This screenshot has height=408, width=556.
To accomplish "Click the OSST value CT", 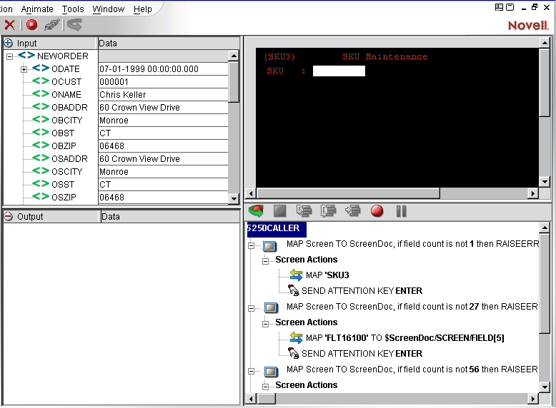I will pyautogui.click(x=163, y=185).
